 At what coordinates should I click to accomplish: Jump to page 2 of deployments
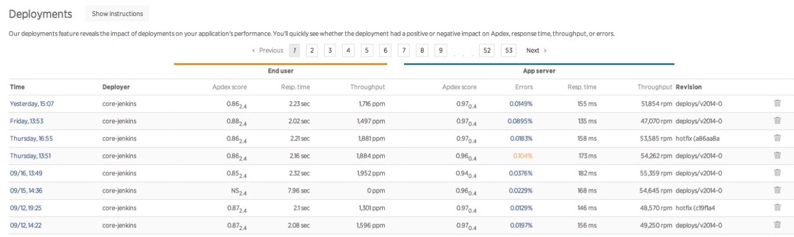(x=312, y=50)
